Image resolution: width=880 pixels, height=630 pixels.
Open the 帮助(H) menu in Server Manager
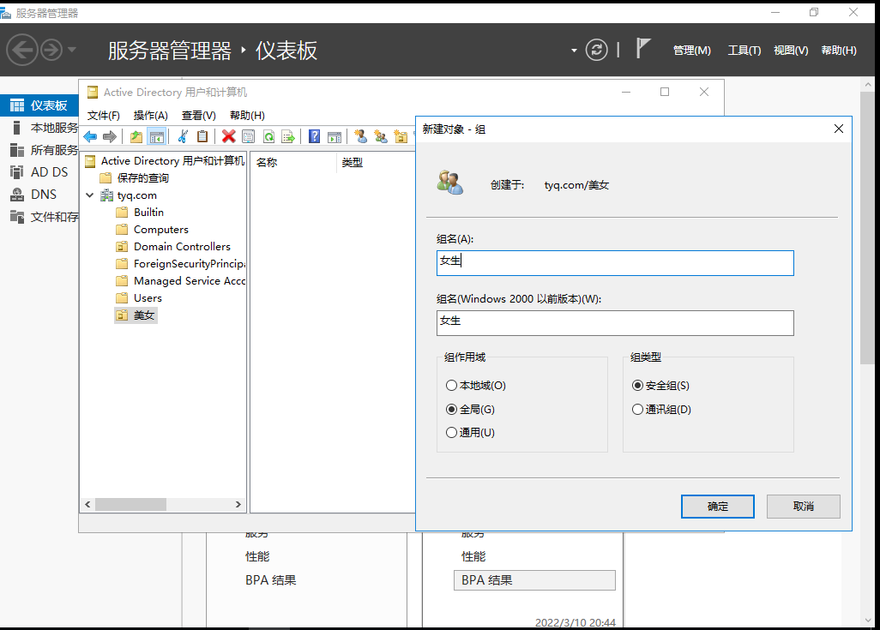click(839, 51)
